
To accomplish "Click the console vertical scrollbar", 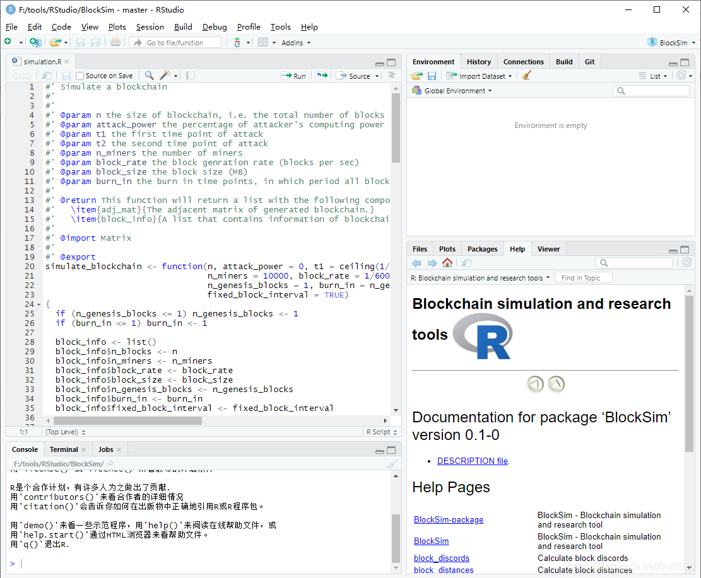I will click(396, 539).
